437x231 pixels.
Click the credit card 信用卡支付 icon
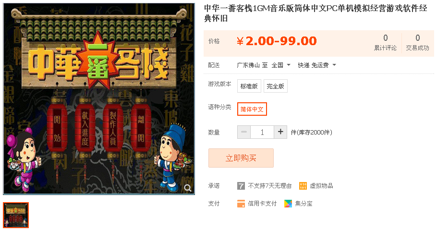tap(241, 204)
